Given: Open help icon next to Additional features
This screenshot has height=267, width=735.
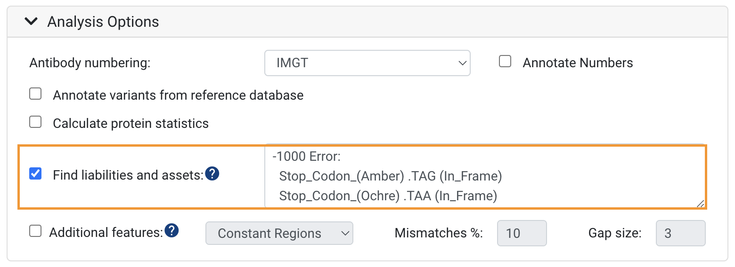Looking at the screenshot, I should [171, 231].
